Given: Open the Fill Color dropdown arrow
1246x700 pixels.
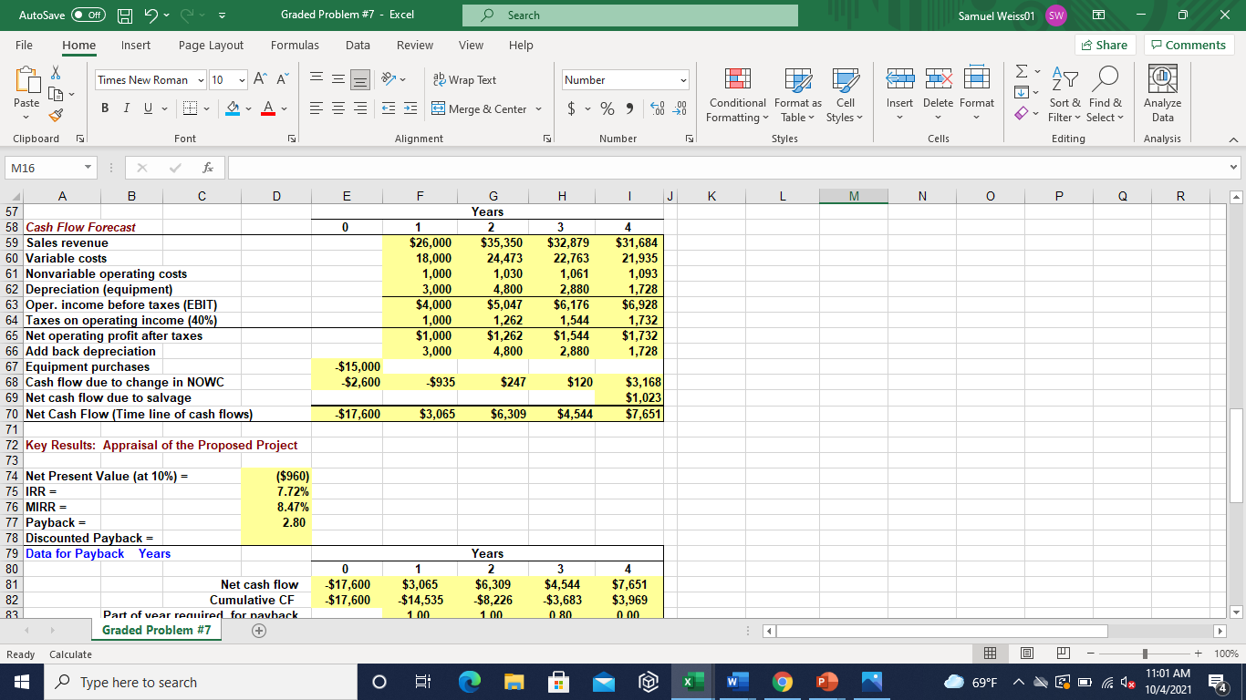Looking at the screenshot, I should (x=246, y=108).
